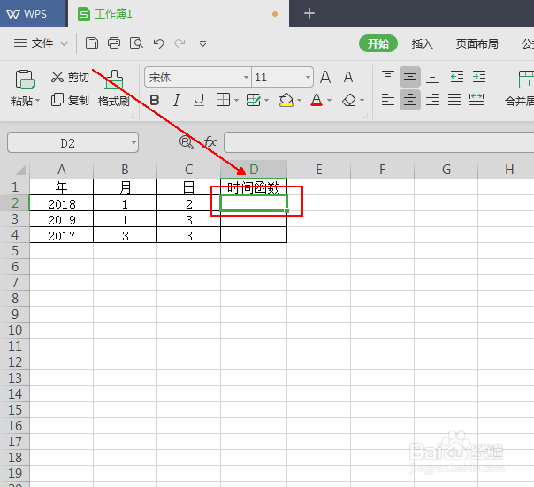
Task: Open the 宋体 font name dropdown
Action: point(246,77)
